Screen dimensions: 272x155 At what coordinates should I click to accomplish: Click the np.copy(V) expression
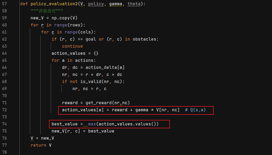64,18
